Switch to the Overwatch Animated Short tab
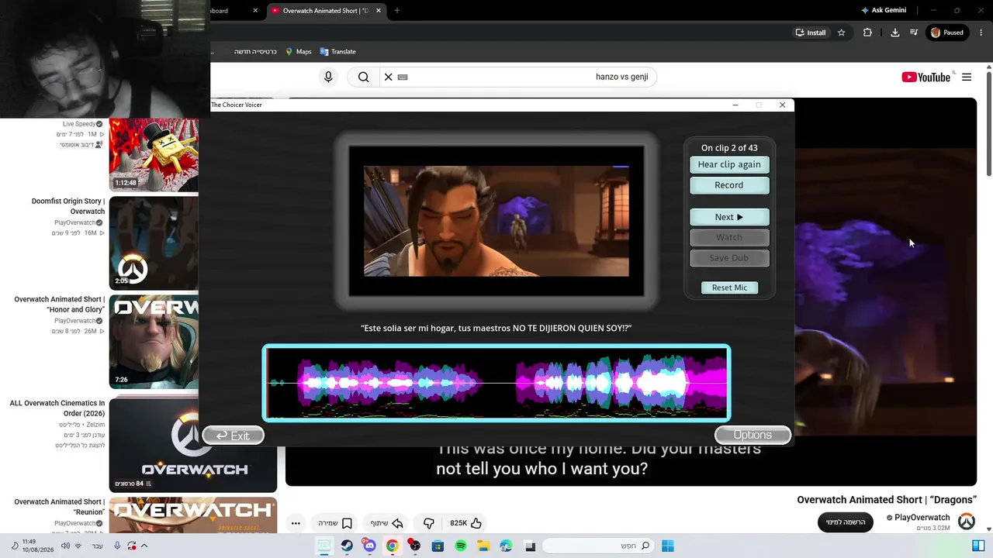The image size is (993, 558). tap(324, 11)
